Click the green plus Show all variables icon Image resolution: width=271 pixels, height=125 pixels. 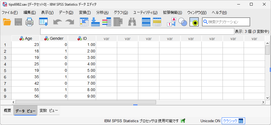tap(194, 22)
